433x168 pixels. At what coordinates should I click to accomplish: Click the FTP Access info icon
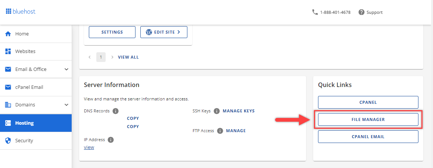coord(220,131)
